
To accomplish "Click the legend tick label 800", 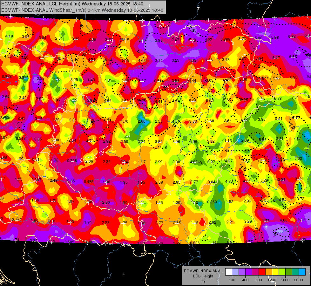I will click(x=259, y=280).
